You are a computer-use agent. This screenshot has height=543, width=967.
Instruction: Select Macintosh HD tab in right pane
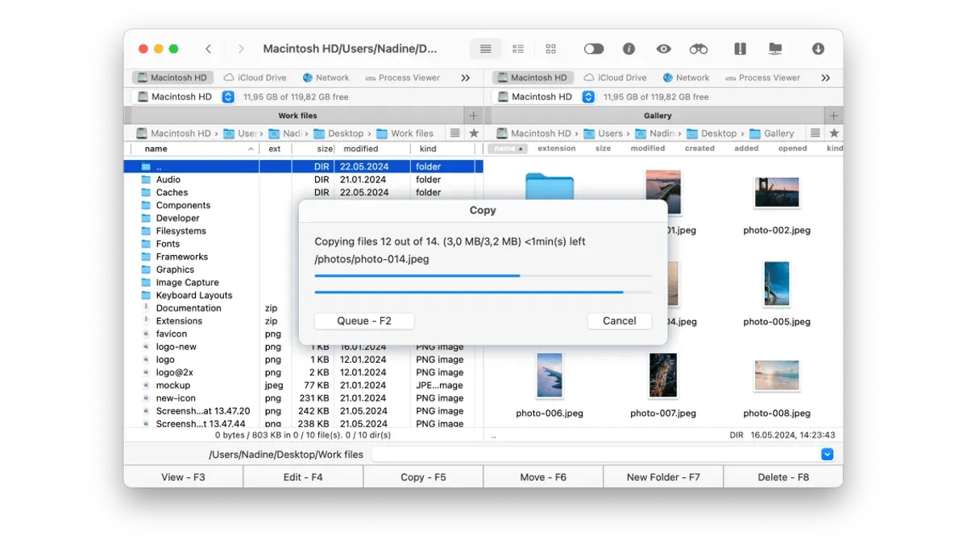[532, 78]
